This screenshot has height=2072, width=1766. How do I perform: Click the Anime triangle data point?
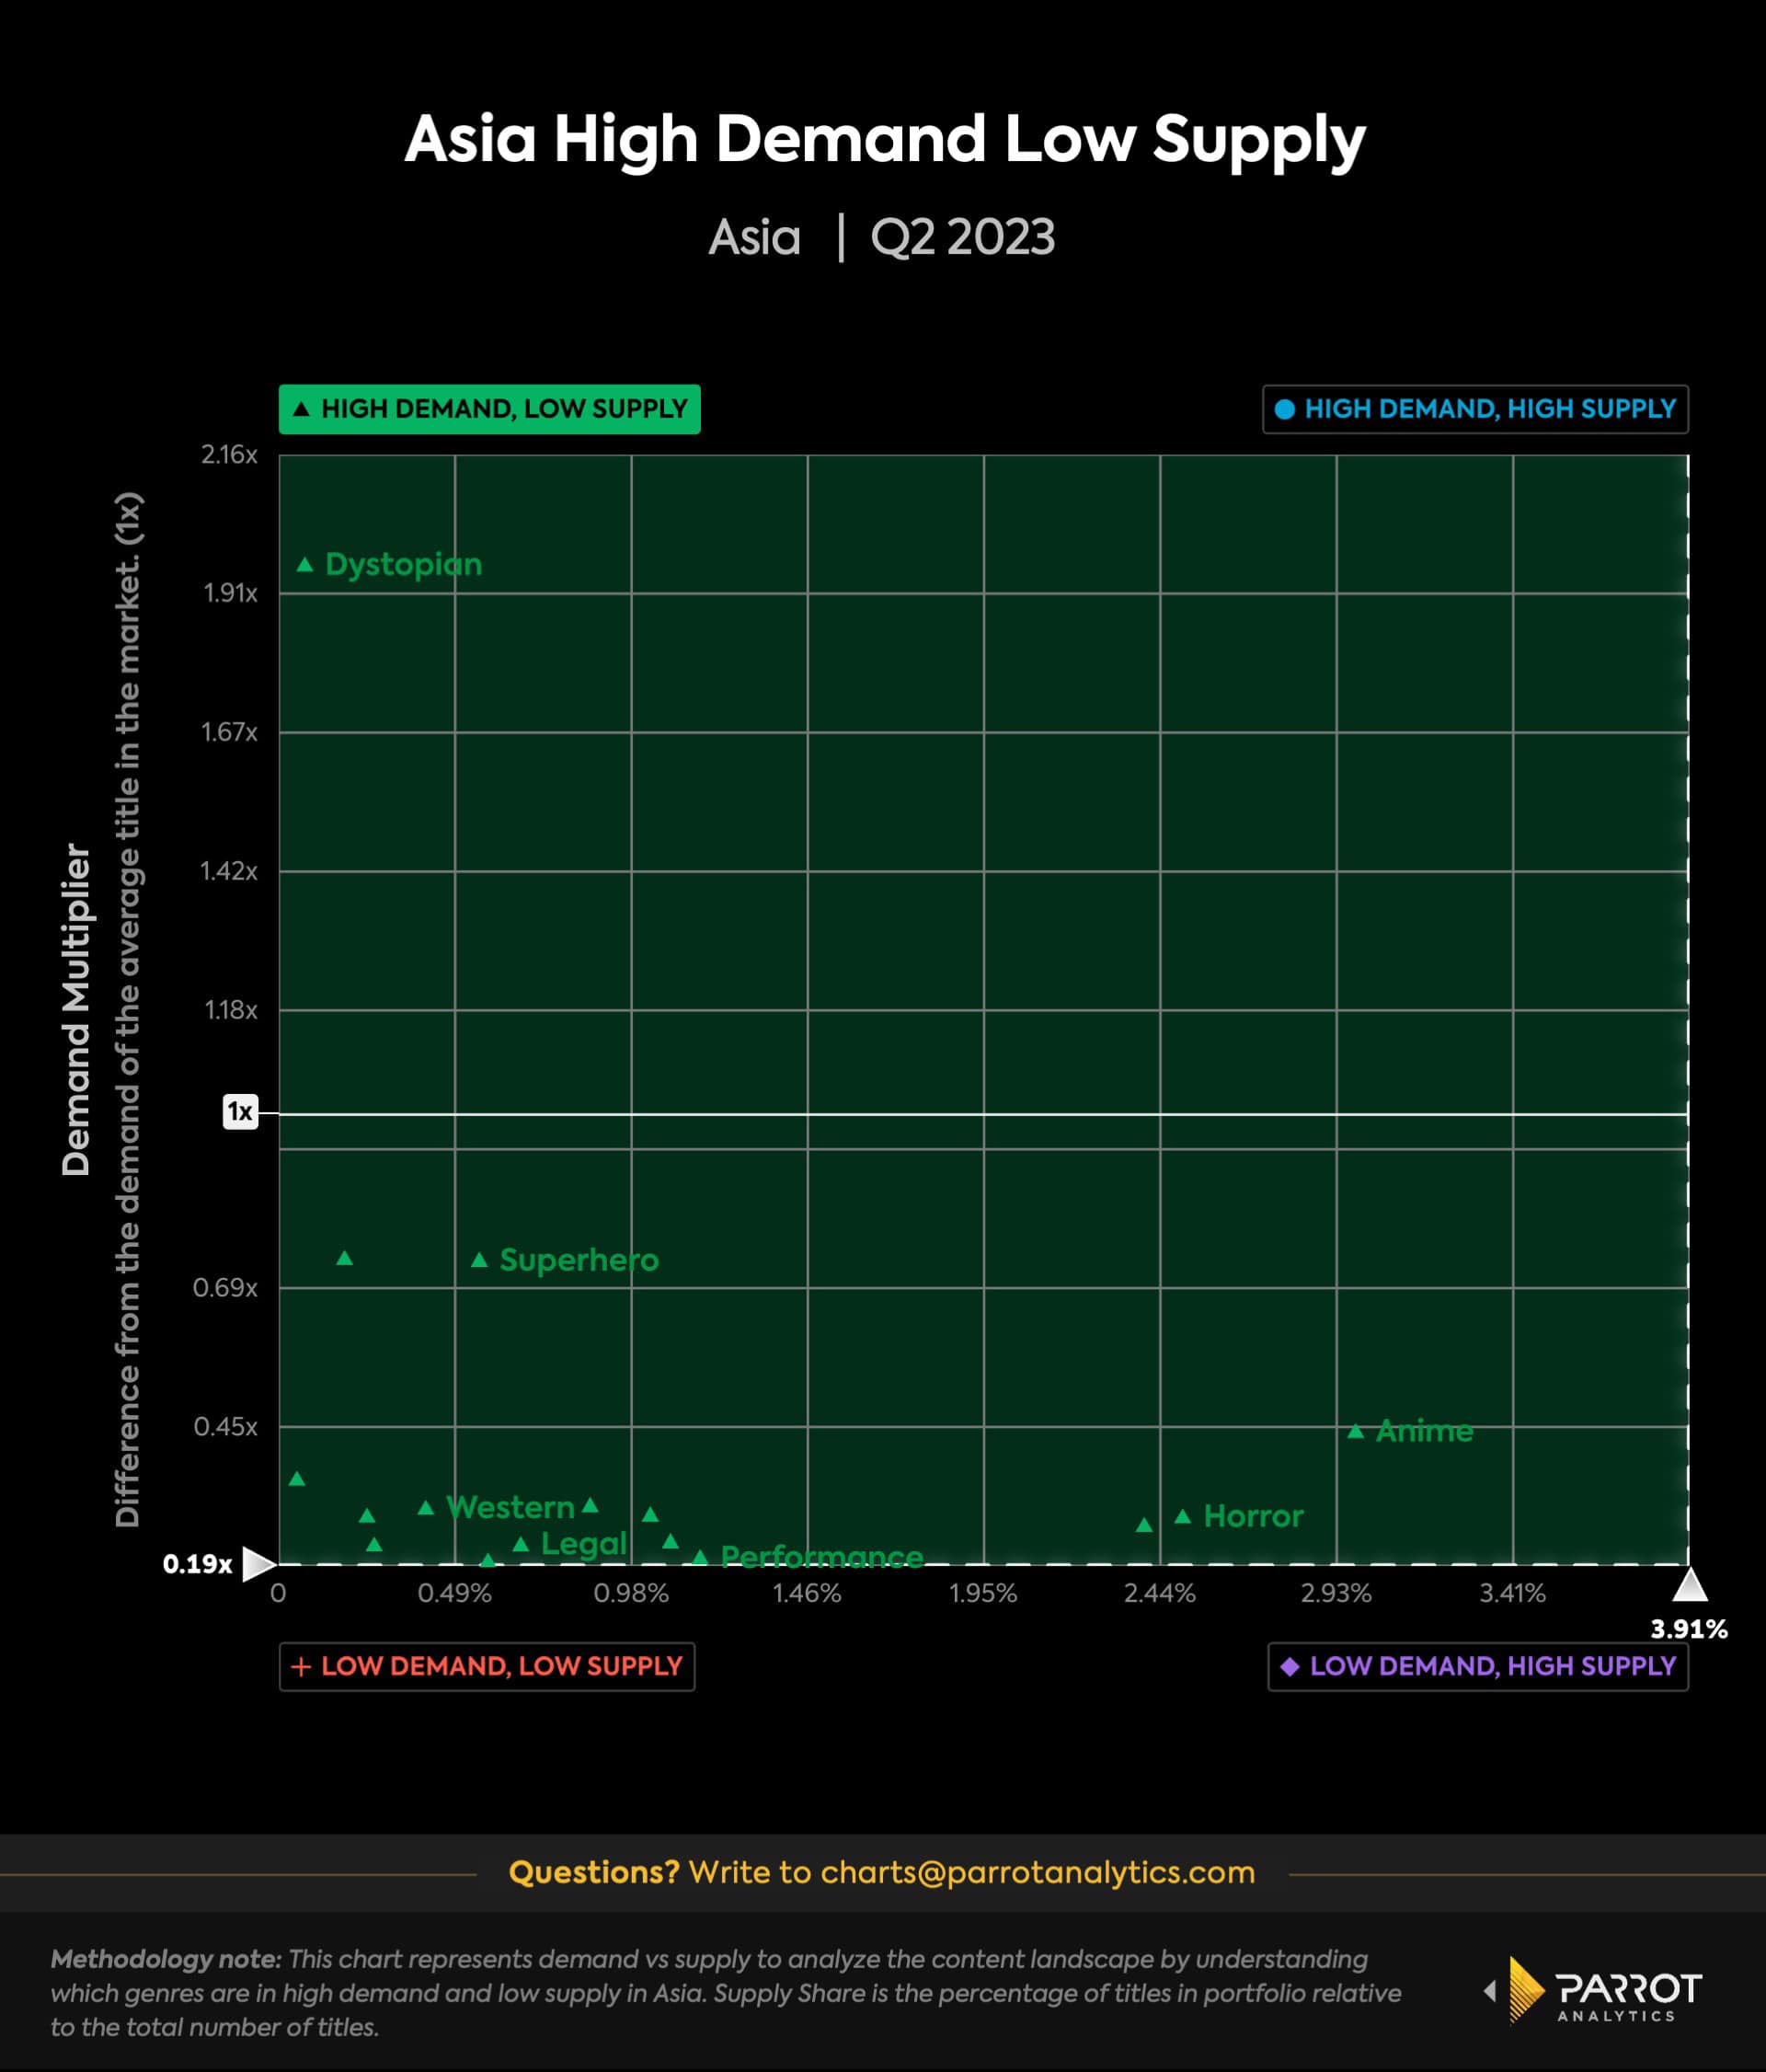(x=1355, y=1431)
